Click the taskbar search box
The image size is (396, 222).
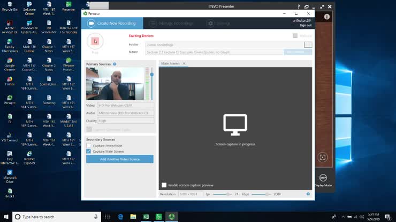tap(57, 217)
